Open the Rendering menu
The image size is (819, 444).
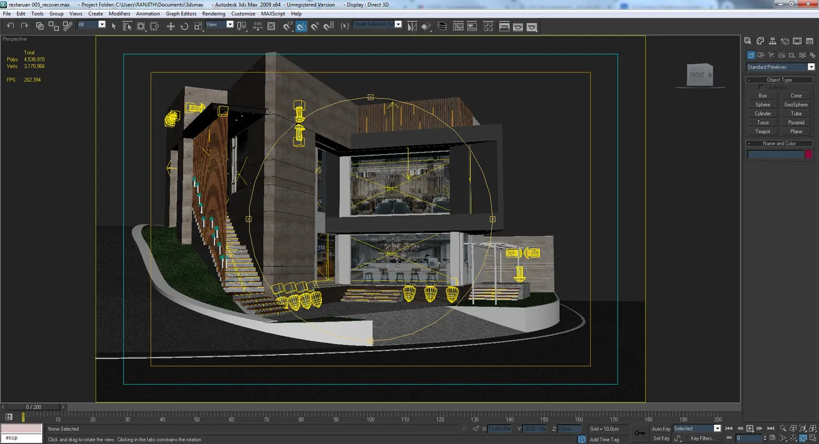(214, 13)
